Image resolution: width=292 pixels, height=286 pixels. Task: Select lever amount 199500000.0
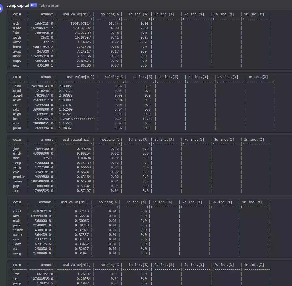[42, 181]
